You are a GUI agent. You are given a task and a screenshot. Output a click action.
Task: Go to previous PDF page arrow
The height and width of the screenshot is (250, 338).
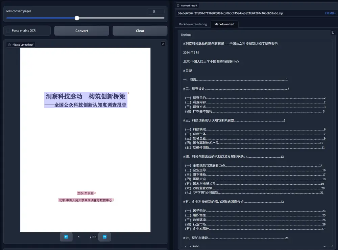coord(66,237)
